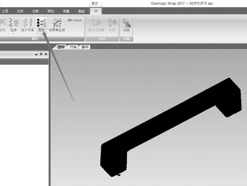Image resolution: width=247 pixels, height=186 pixels.
Task: Expand the 选择 dropdown arrow
Action: [13, 34]
